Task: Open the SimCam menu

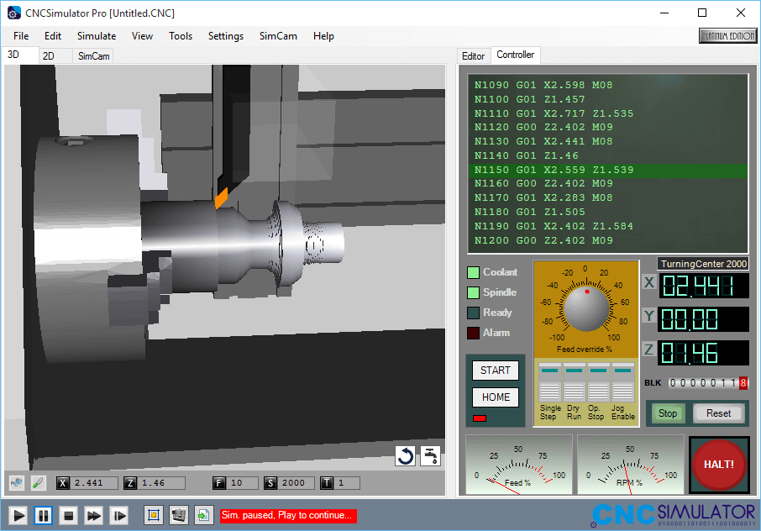Action: [x=278, y=36]
